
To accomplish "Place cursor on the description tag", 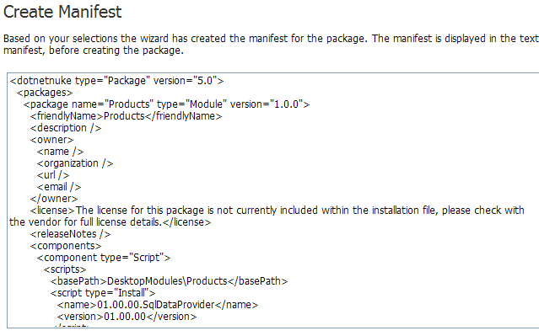I will click(x=66, y=128).
